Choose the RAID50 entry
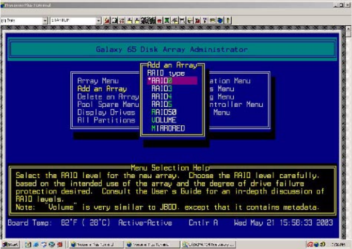The image size is (352, 249). [x=164, y=112]
